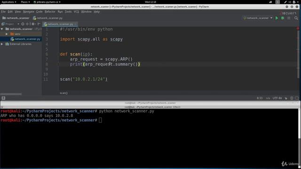Open the Applications menu in top bar
This screenshot has height=169, width=301.
(9, 2)
